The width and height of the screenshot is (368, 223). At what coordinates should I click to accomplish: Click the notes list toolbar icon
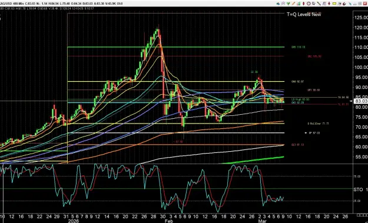pos(314,4)
